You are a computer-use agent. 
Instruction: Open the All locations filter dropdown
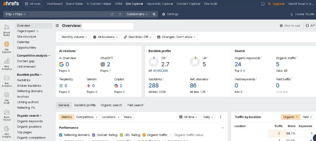click(105, 37)
